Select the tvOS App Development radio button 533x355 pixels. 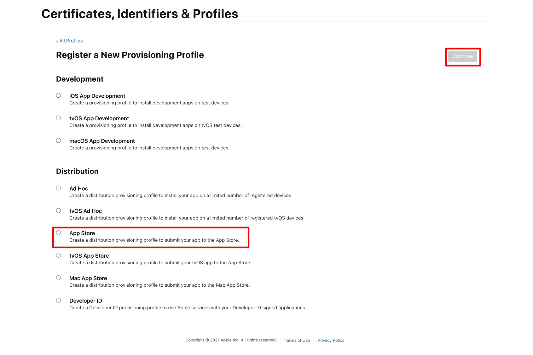[x=59, y=118]
